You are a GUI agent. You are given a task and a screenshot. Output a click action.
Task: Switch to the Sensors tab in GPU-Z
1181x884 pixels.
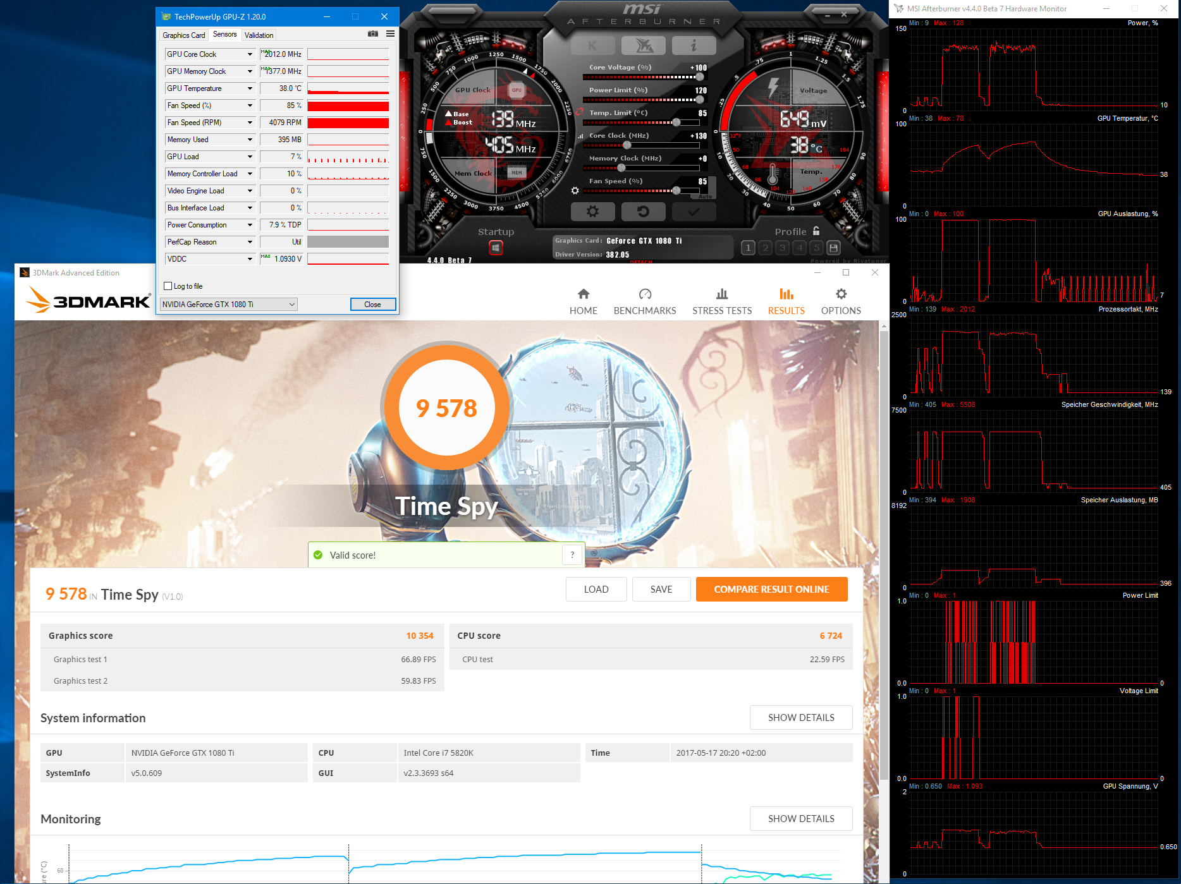[225, 35]
